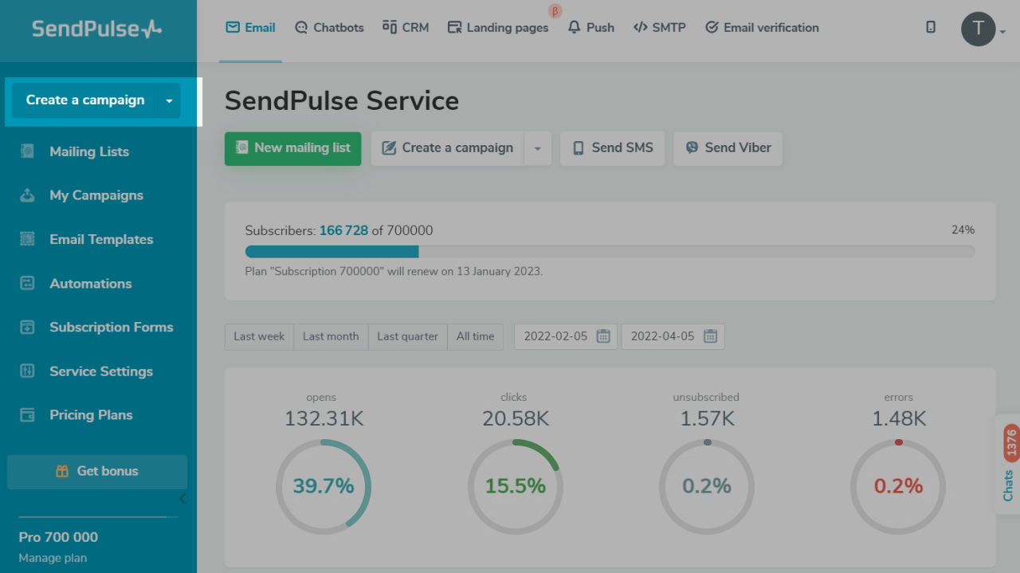Expand the sidebar Create a campaign dropdown arrow

(169, 100)
